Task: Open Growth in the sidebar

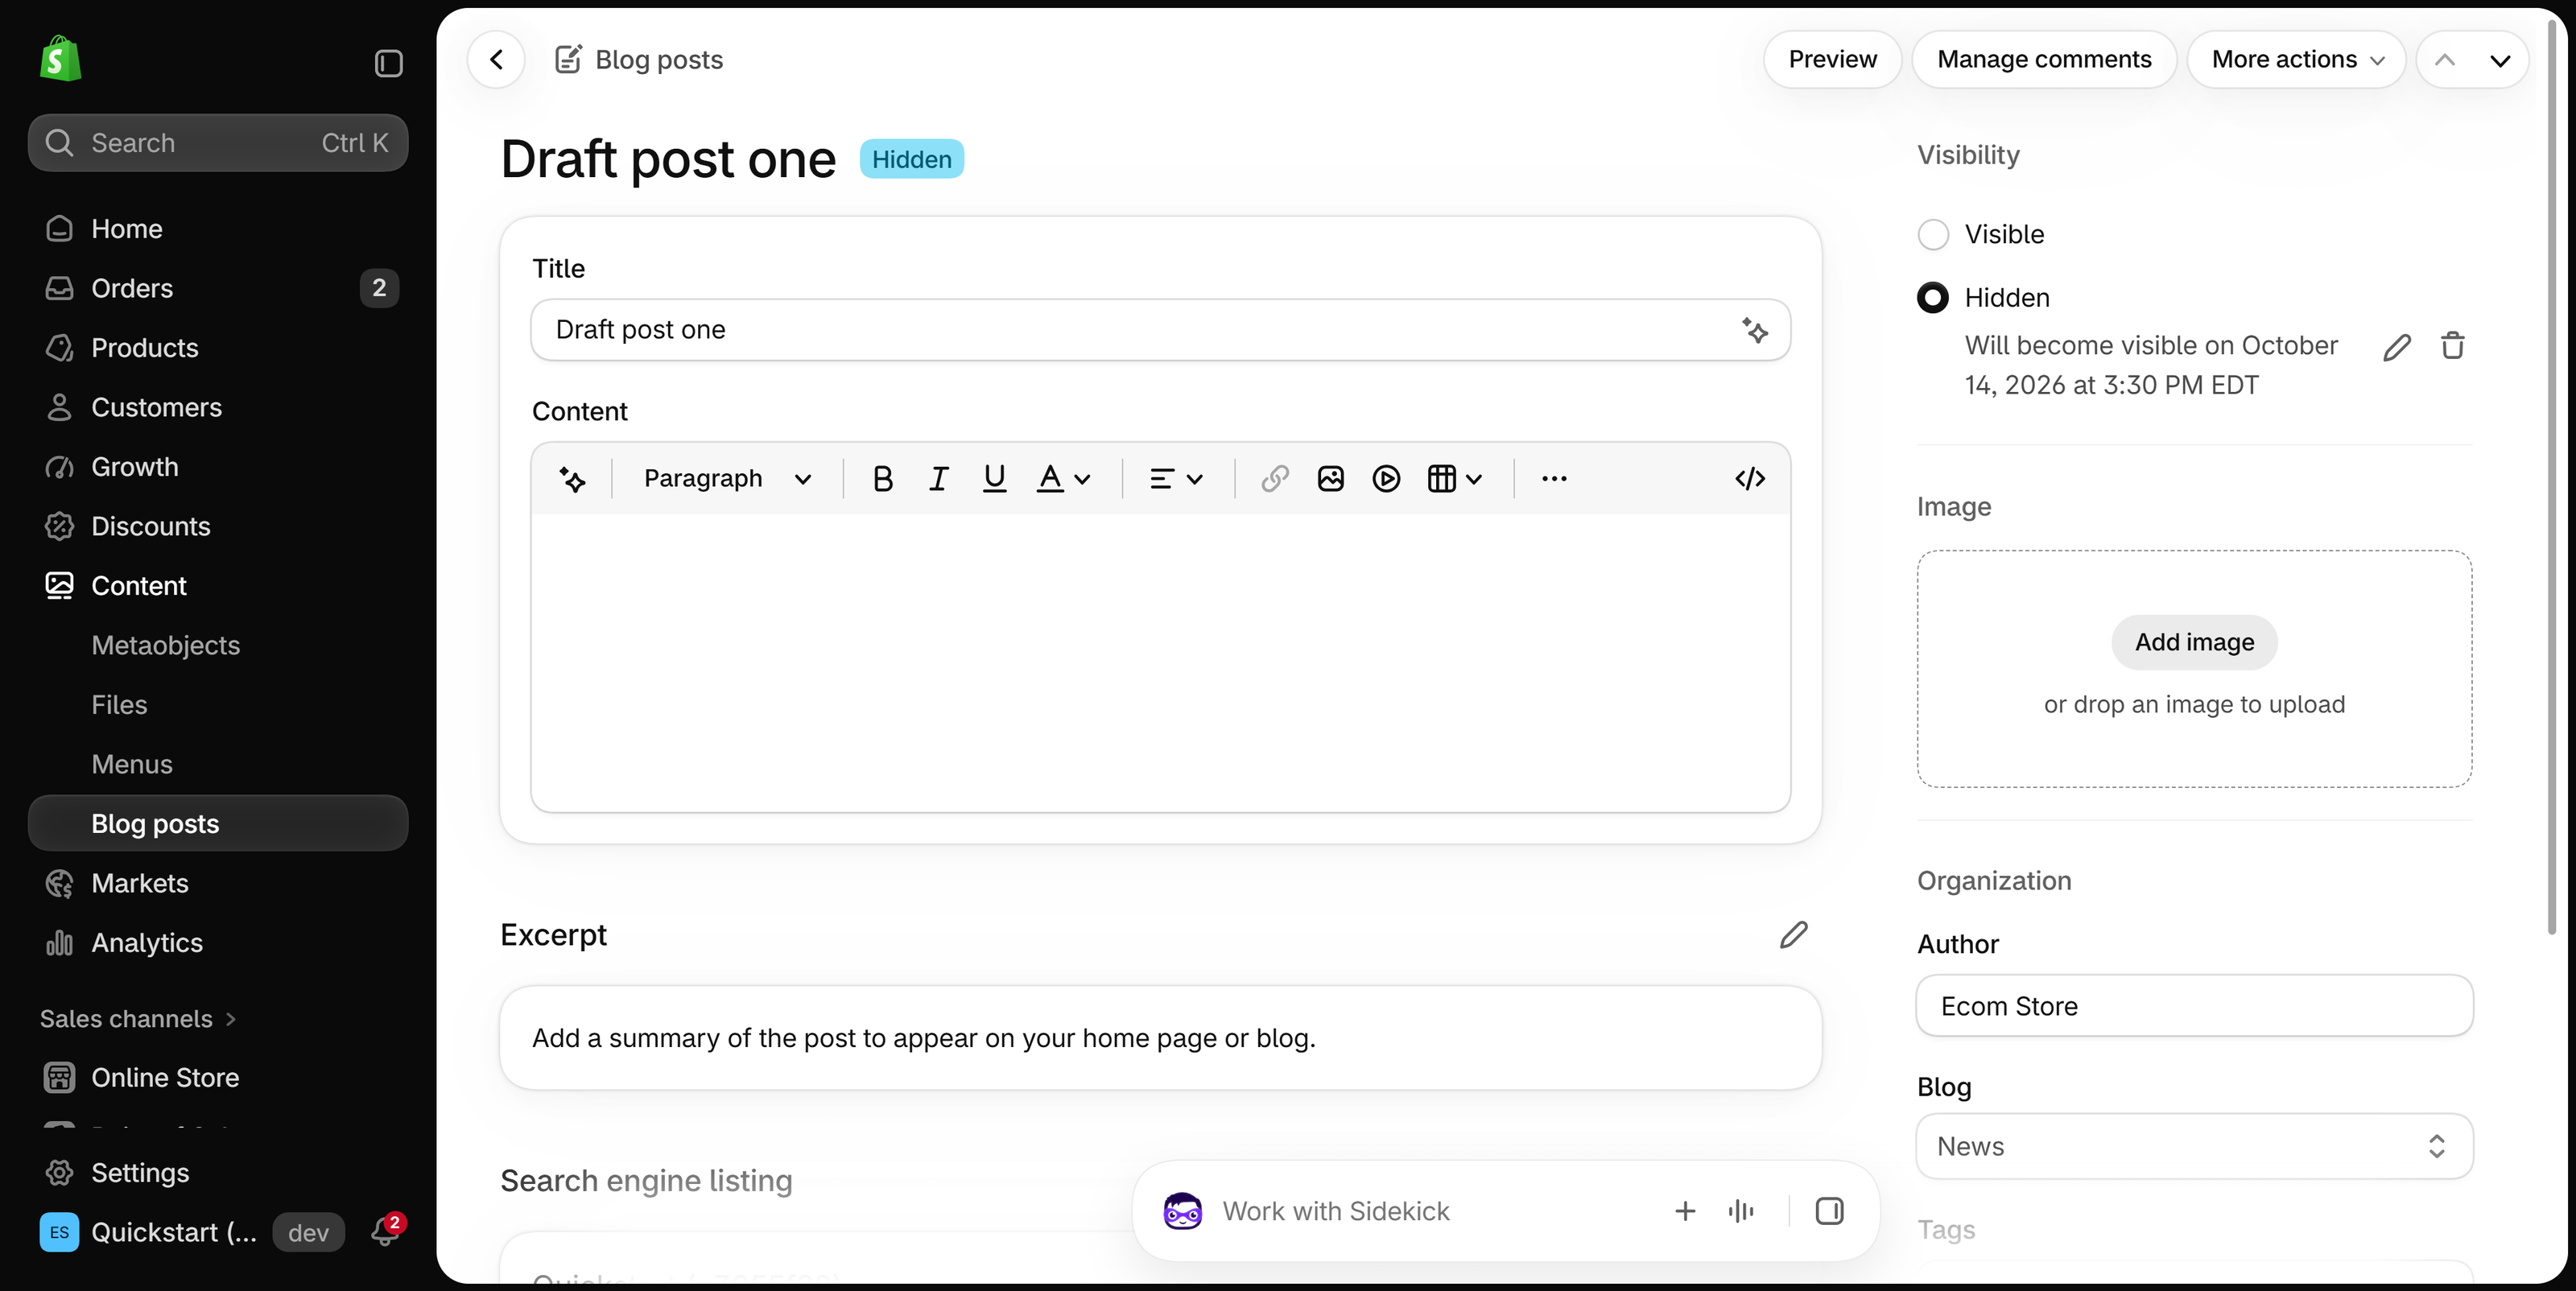Action: [218, 467]
